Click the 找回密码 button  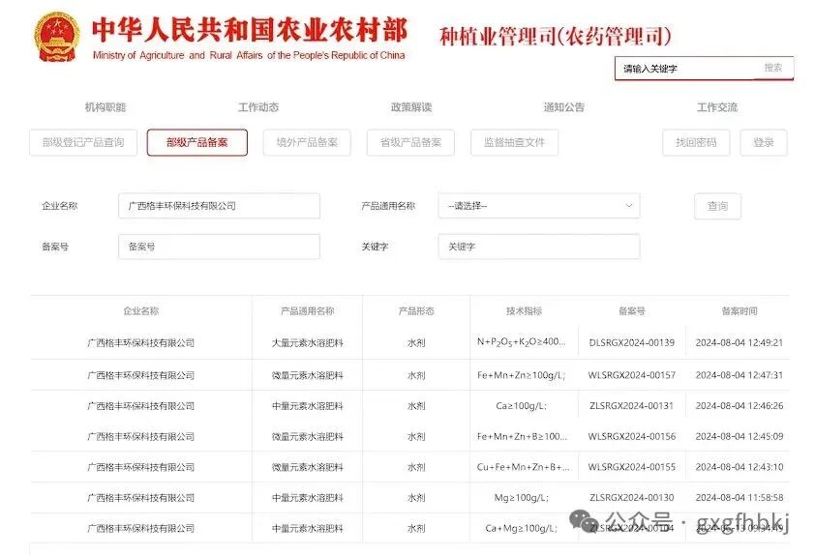pyautogui.click(x=696, y=142)
